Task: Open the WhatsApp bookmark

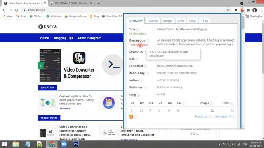Action: tap(54, 16)
